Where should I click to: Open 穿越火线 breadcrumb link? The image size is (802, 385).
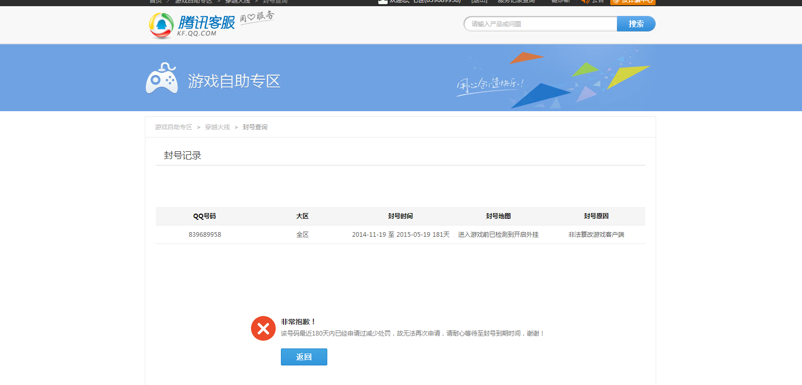point(218,127)
